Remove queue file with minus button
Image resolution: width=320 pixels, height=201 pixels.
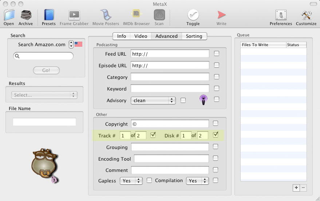[x=303, y=188]
